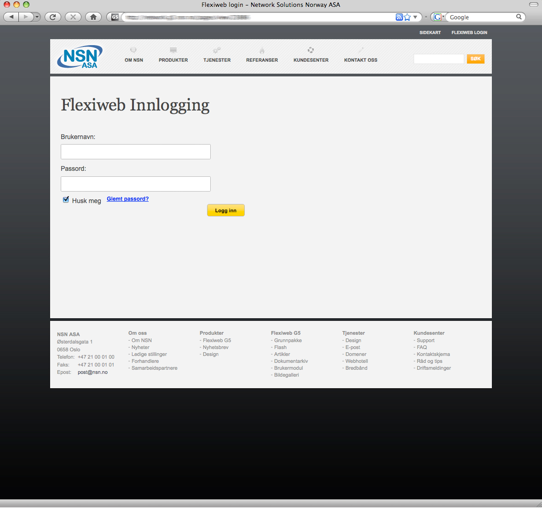Open the address bar URL history dropdown
The width and height of the screenshot is (542, 518).
415,17
